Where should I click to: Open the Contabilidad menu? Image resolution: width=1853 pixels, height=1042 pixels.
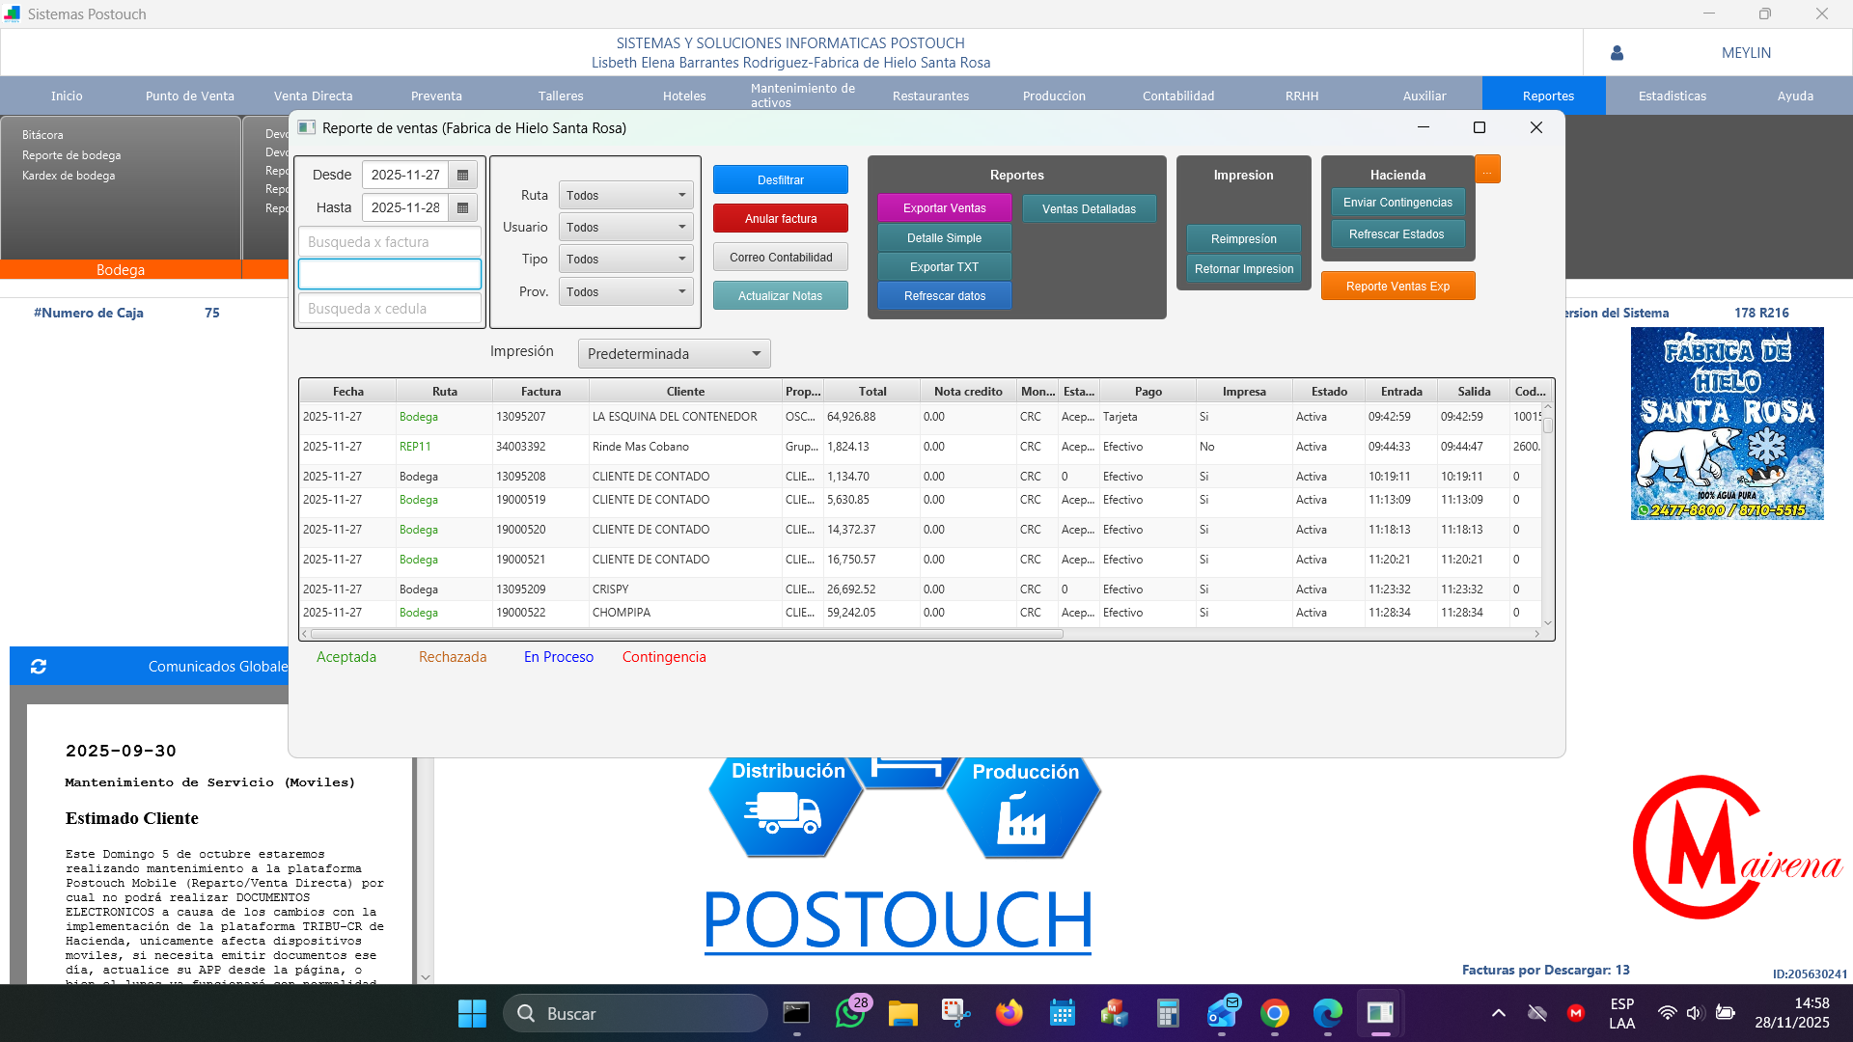point(1177,96)
